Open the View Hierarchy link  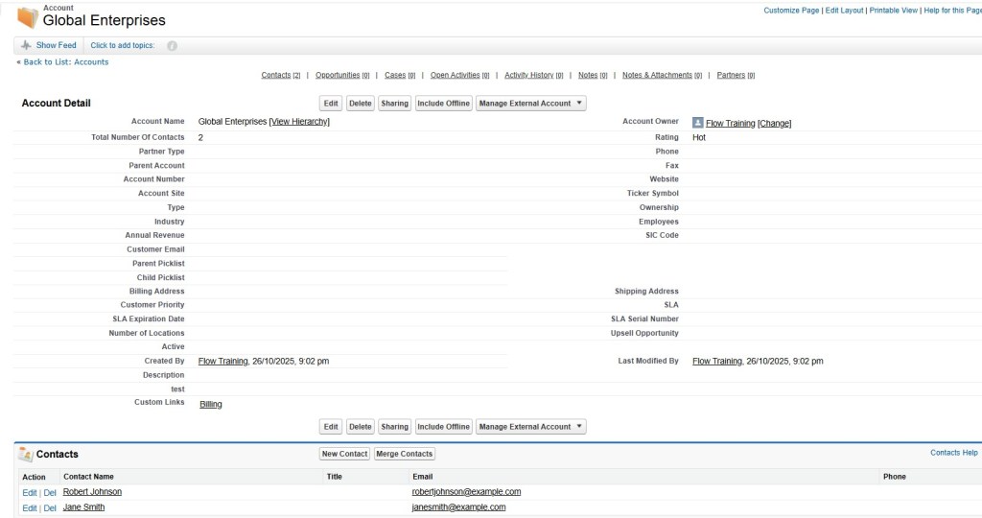coord(299,122)
